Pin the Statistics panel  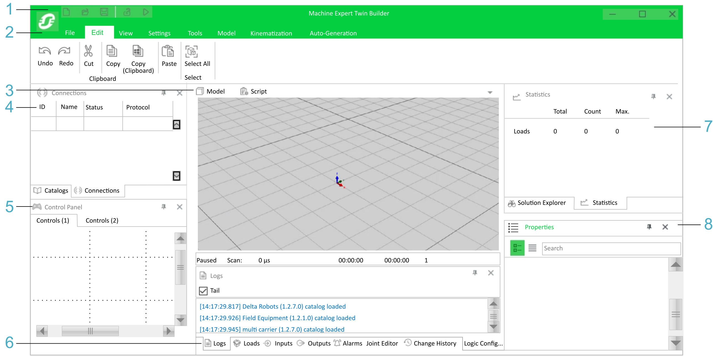click(x=654, y=97)
